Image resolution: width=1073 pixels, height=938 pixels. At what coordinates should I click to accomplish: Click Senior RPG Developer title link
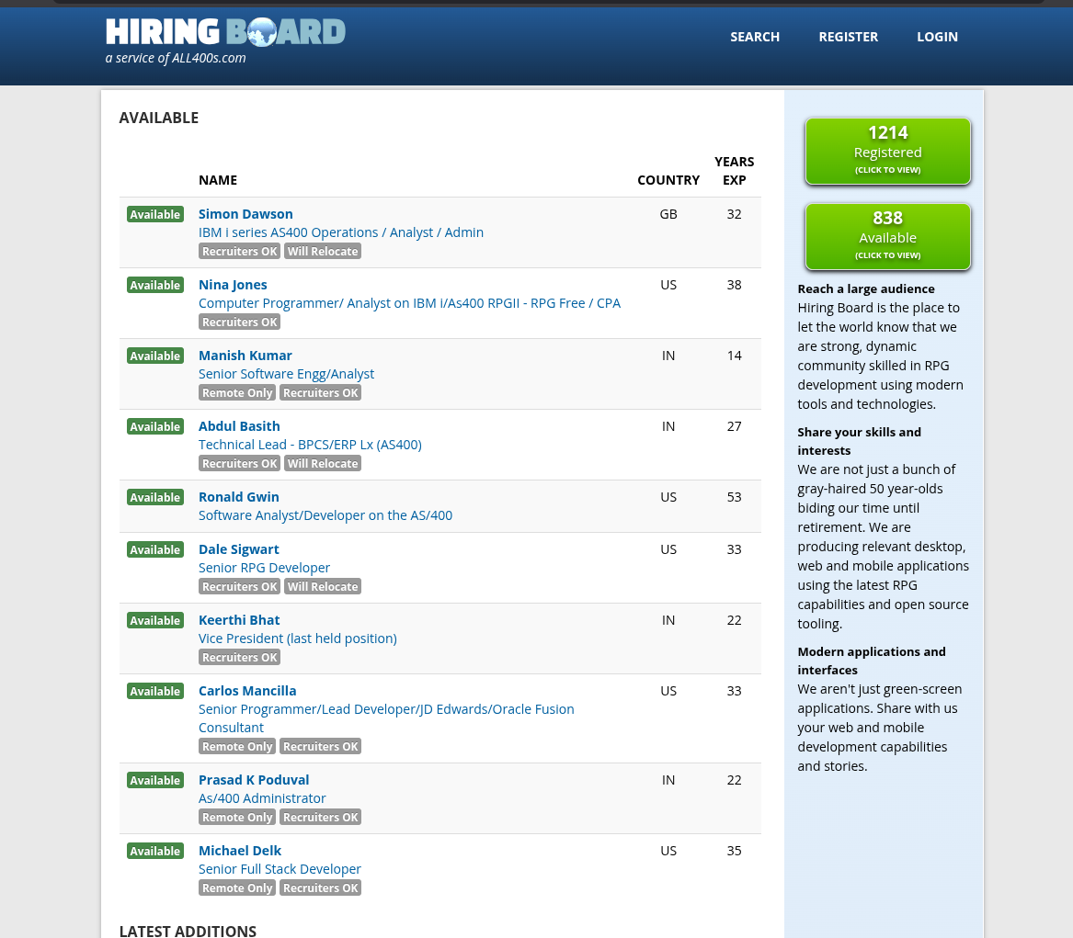coord(264,568)
